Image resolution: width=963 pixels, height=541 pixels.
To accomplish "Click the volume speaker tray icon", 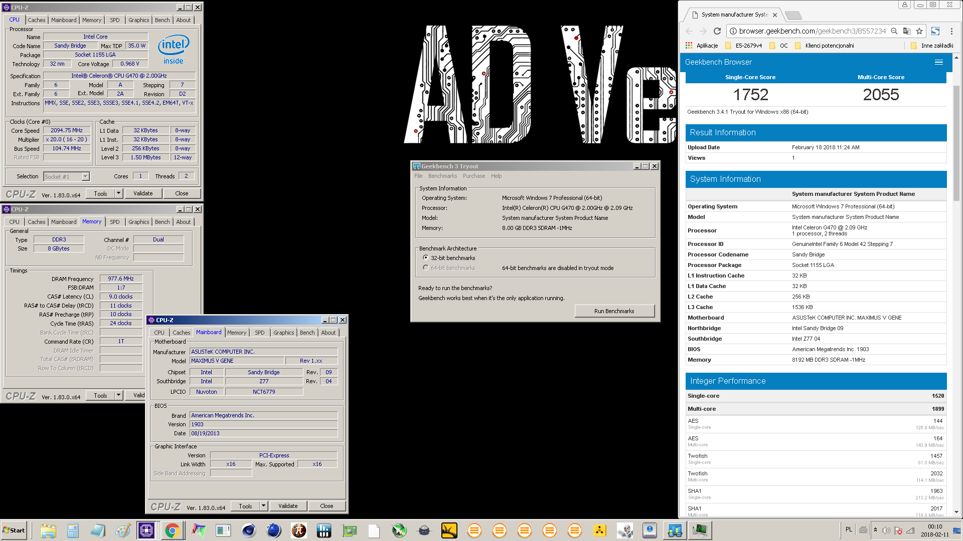I will point(886,530).
